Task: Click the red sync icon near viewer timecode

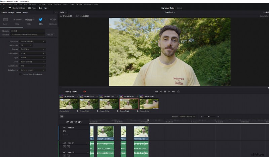Action: pos(85,92)
